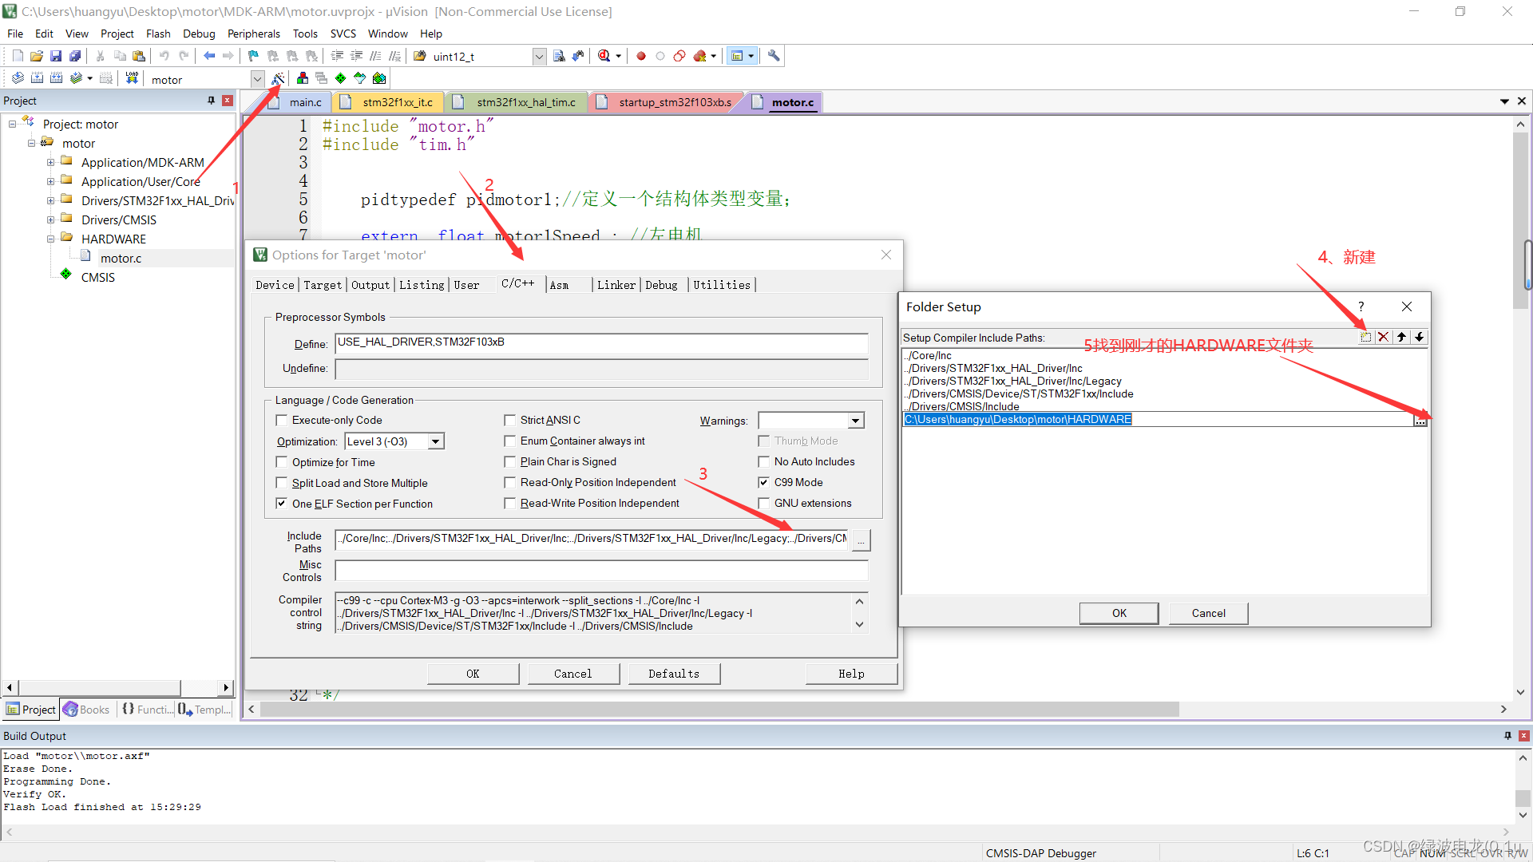
Task: Open the Warnings dropdown list
Action: click(x=855, y=421)
